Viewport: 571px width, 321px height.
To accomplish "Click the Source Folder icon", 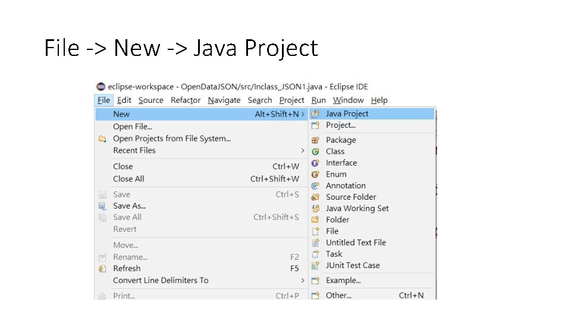I will click(x=315, y=197).
